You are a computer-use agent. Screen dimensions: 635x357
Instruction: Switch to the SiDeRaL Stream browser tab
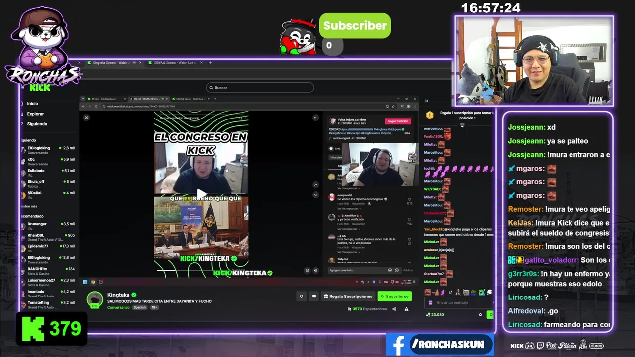click(176, 63)
